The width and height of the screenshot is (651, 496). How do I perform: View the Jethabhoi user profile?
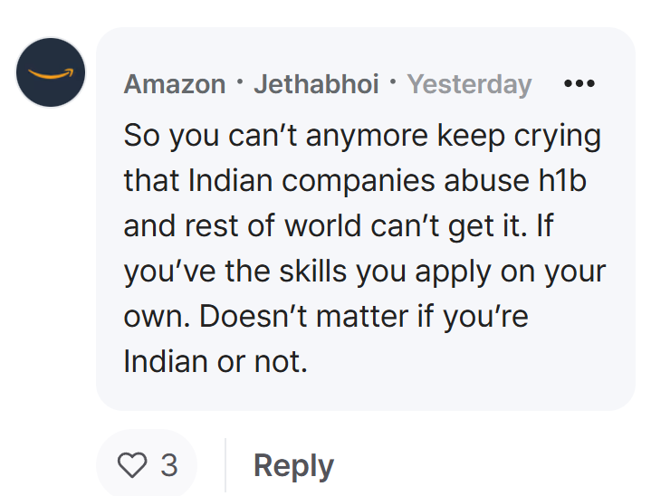pos(316,84)
